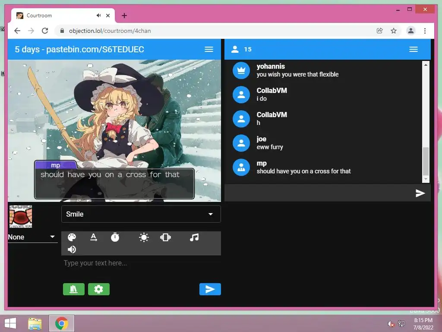Show the user list via the person icon
Image resolution: width=442 pixels, height=332 pixels.
(x=235, y=49)
